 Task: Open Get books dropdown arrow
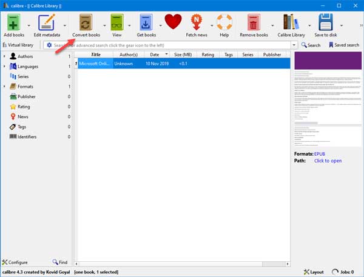(160, 25)
